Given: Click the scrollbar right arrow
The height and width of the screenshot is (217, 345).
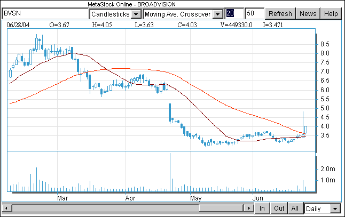Looking at the screenshot, I should coord(249,208).
